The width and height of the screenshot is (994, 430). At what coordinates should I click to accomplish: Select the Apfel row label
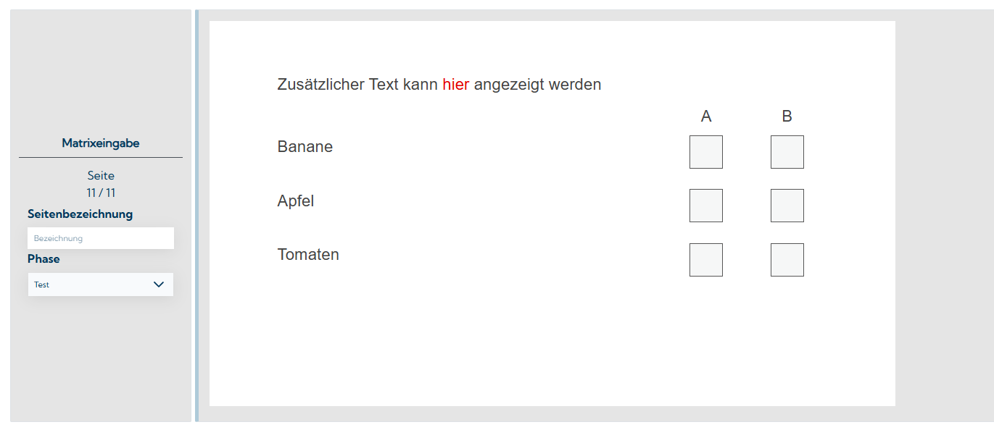[x=295, y=201]
